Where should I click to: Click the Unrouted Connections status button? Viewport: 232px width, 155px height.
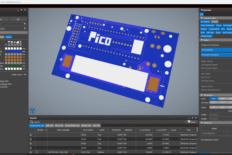(217, 55)
